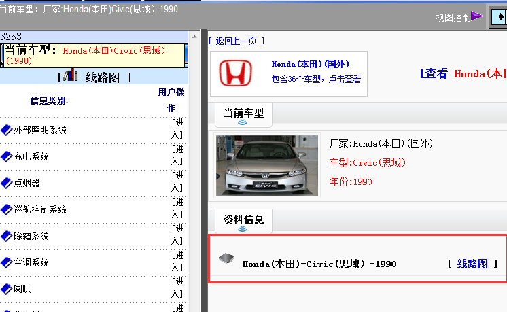Click 车型:Civic(思域) text

click(x=367, y=162)
